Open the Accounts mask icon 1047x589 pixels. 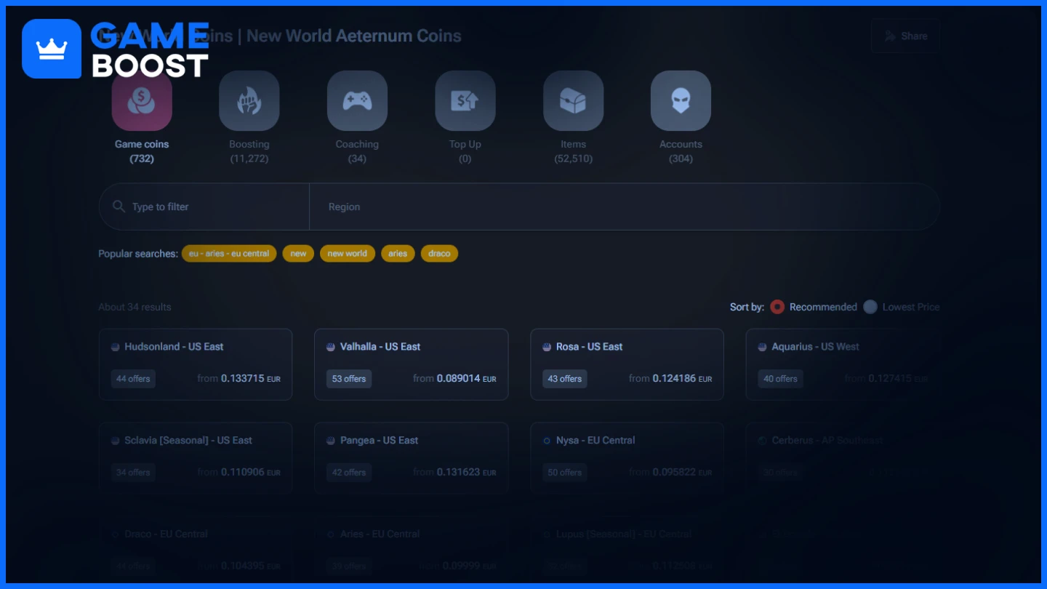pos(681,100)
